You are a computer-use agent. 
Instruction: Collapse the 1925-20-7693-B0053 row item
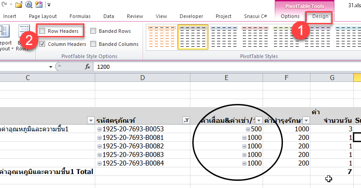point(99,130)
